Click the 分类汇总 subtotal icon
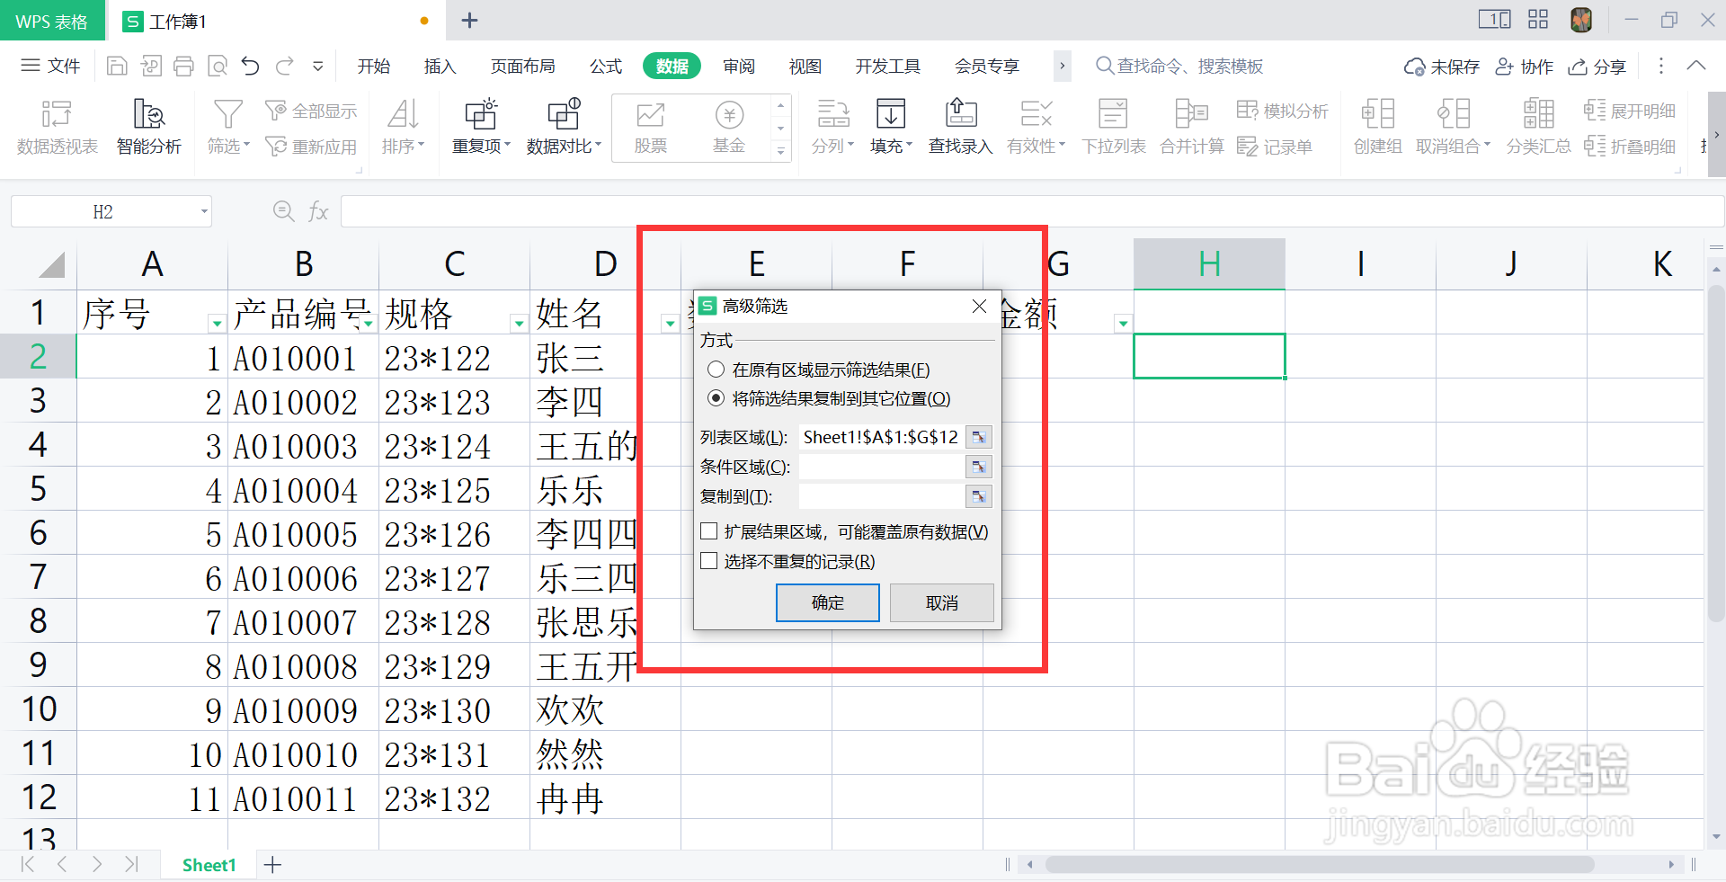The height and width of the screenshot is (882, 1726). click(x=1537, y=126)
